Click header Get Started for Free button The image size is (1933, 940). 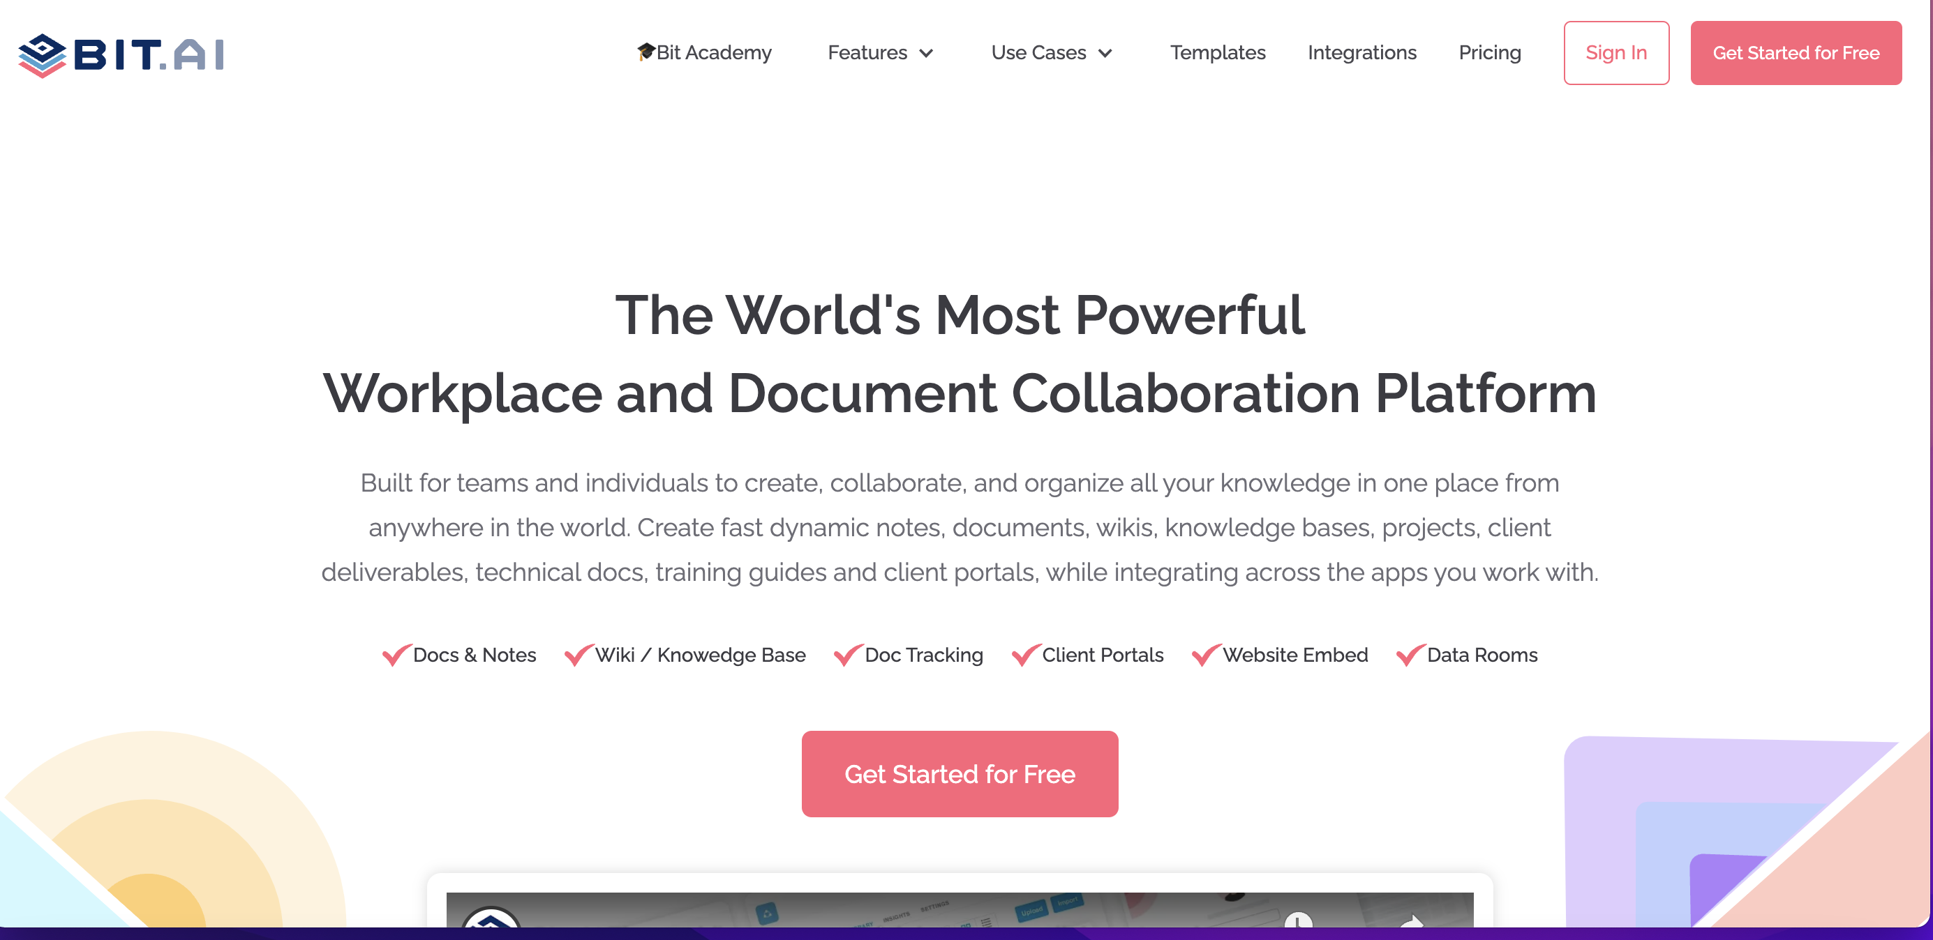pyautogui.click(x=1795, y=52)
